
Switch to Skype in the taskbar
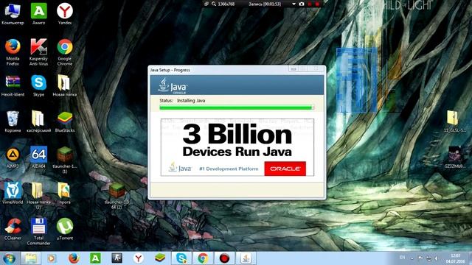[181, 258]
